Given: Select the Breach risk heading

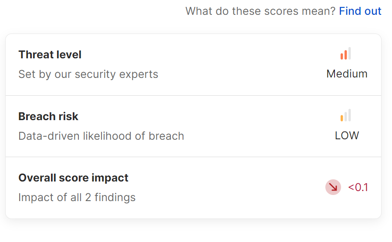Looking at the screenshot, I should [48, 116].
